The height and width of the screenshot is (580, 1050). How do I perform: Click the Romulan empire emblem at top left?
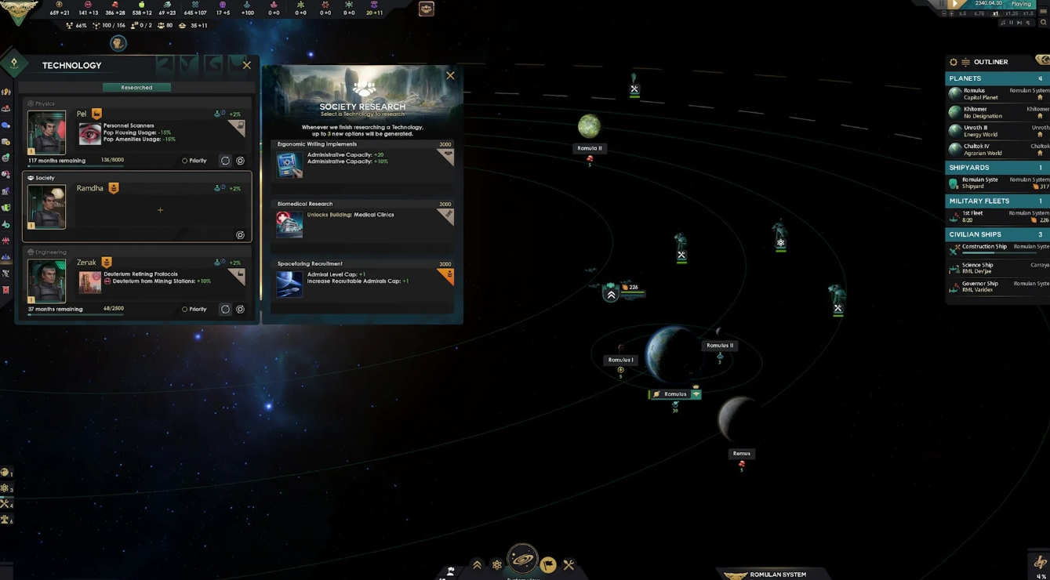tap(17, 13)
